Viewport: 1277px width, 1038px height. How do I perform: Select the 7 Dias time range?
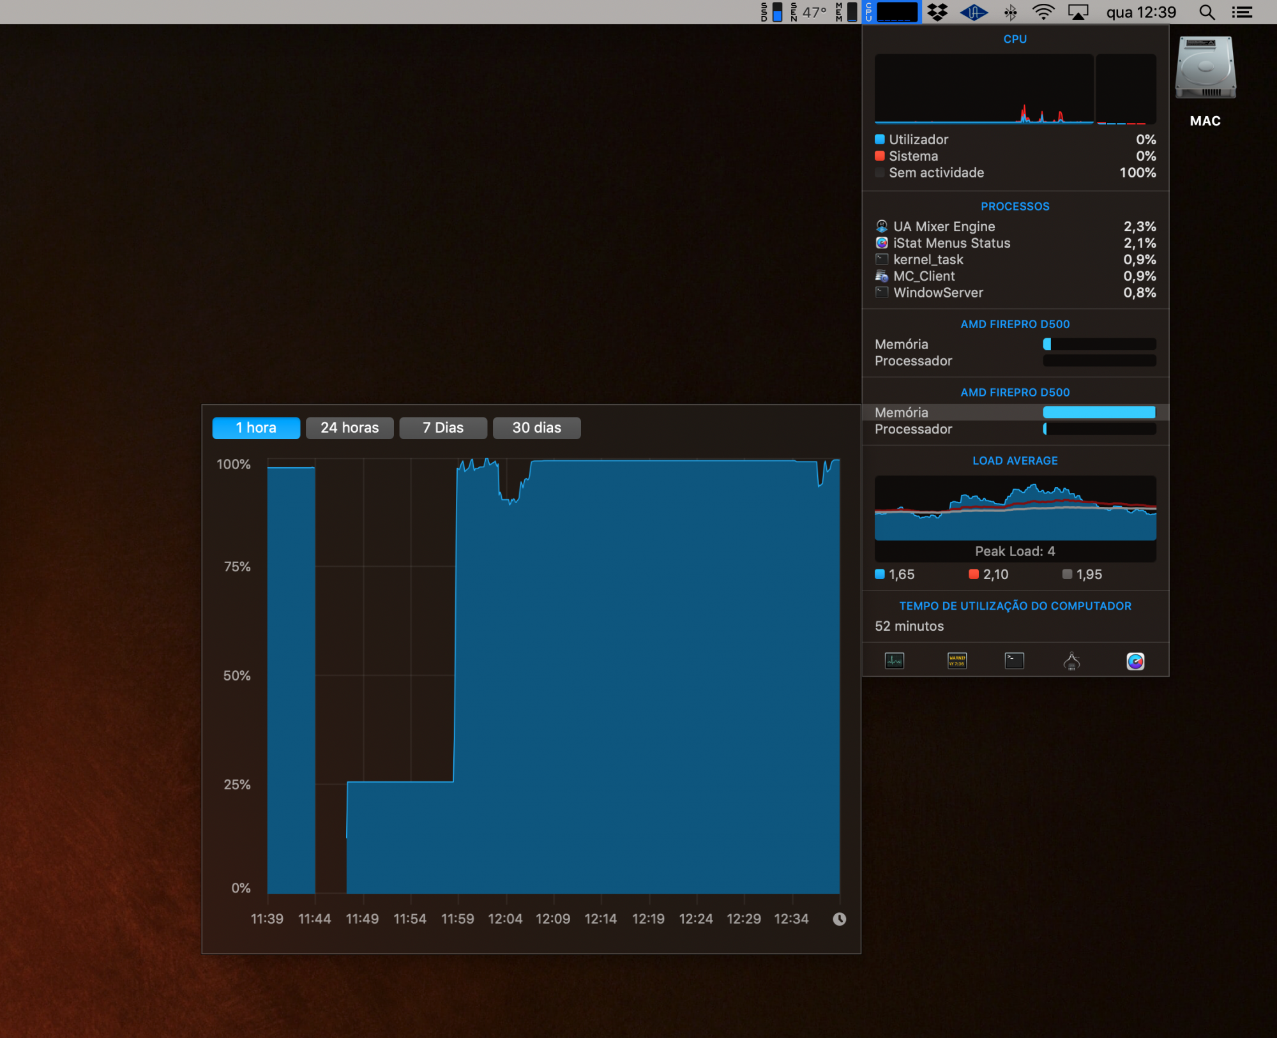pyautogui.click(x=443, y=428)
